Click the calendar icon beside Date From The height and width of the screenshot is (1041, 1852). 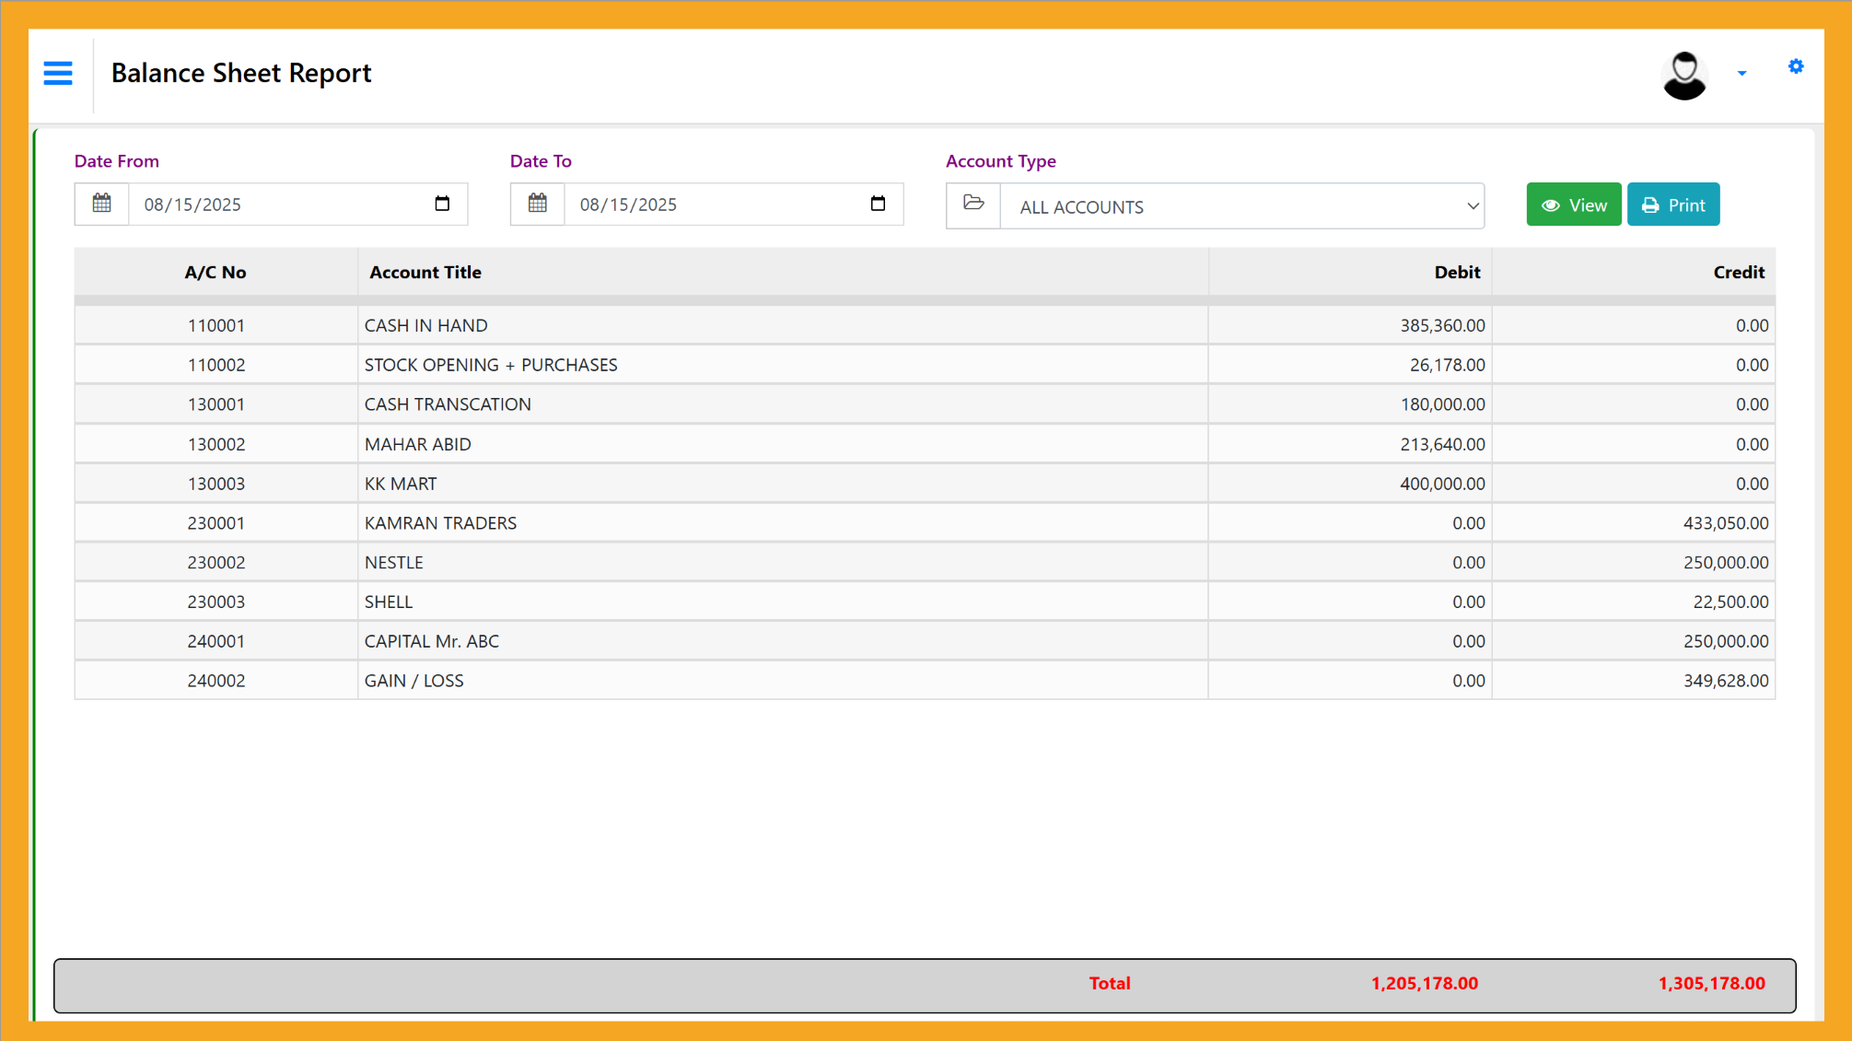[x=101, y=204]
